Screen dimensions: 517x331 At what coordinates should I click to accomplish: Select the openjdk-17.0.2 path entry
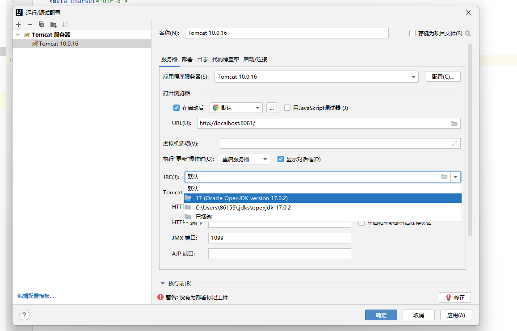tap(323, 207)
